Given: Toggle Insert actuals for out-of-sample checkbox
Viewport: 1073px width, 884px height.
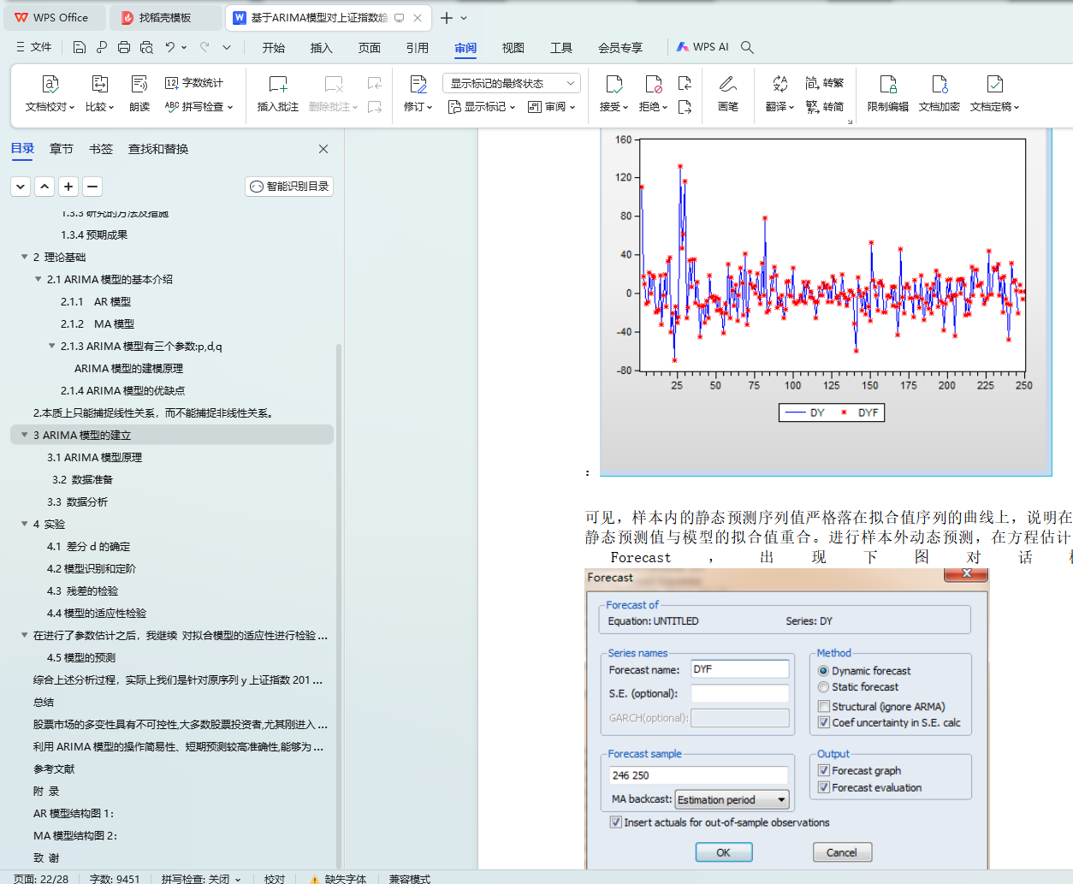Looking at the screenshot, I should click(615, 822).
